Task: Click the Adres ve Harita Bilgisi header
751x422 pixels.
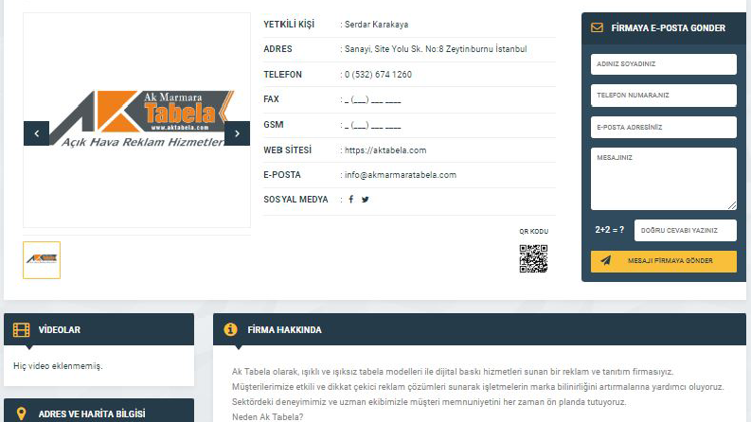Action: (98, 411)
